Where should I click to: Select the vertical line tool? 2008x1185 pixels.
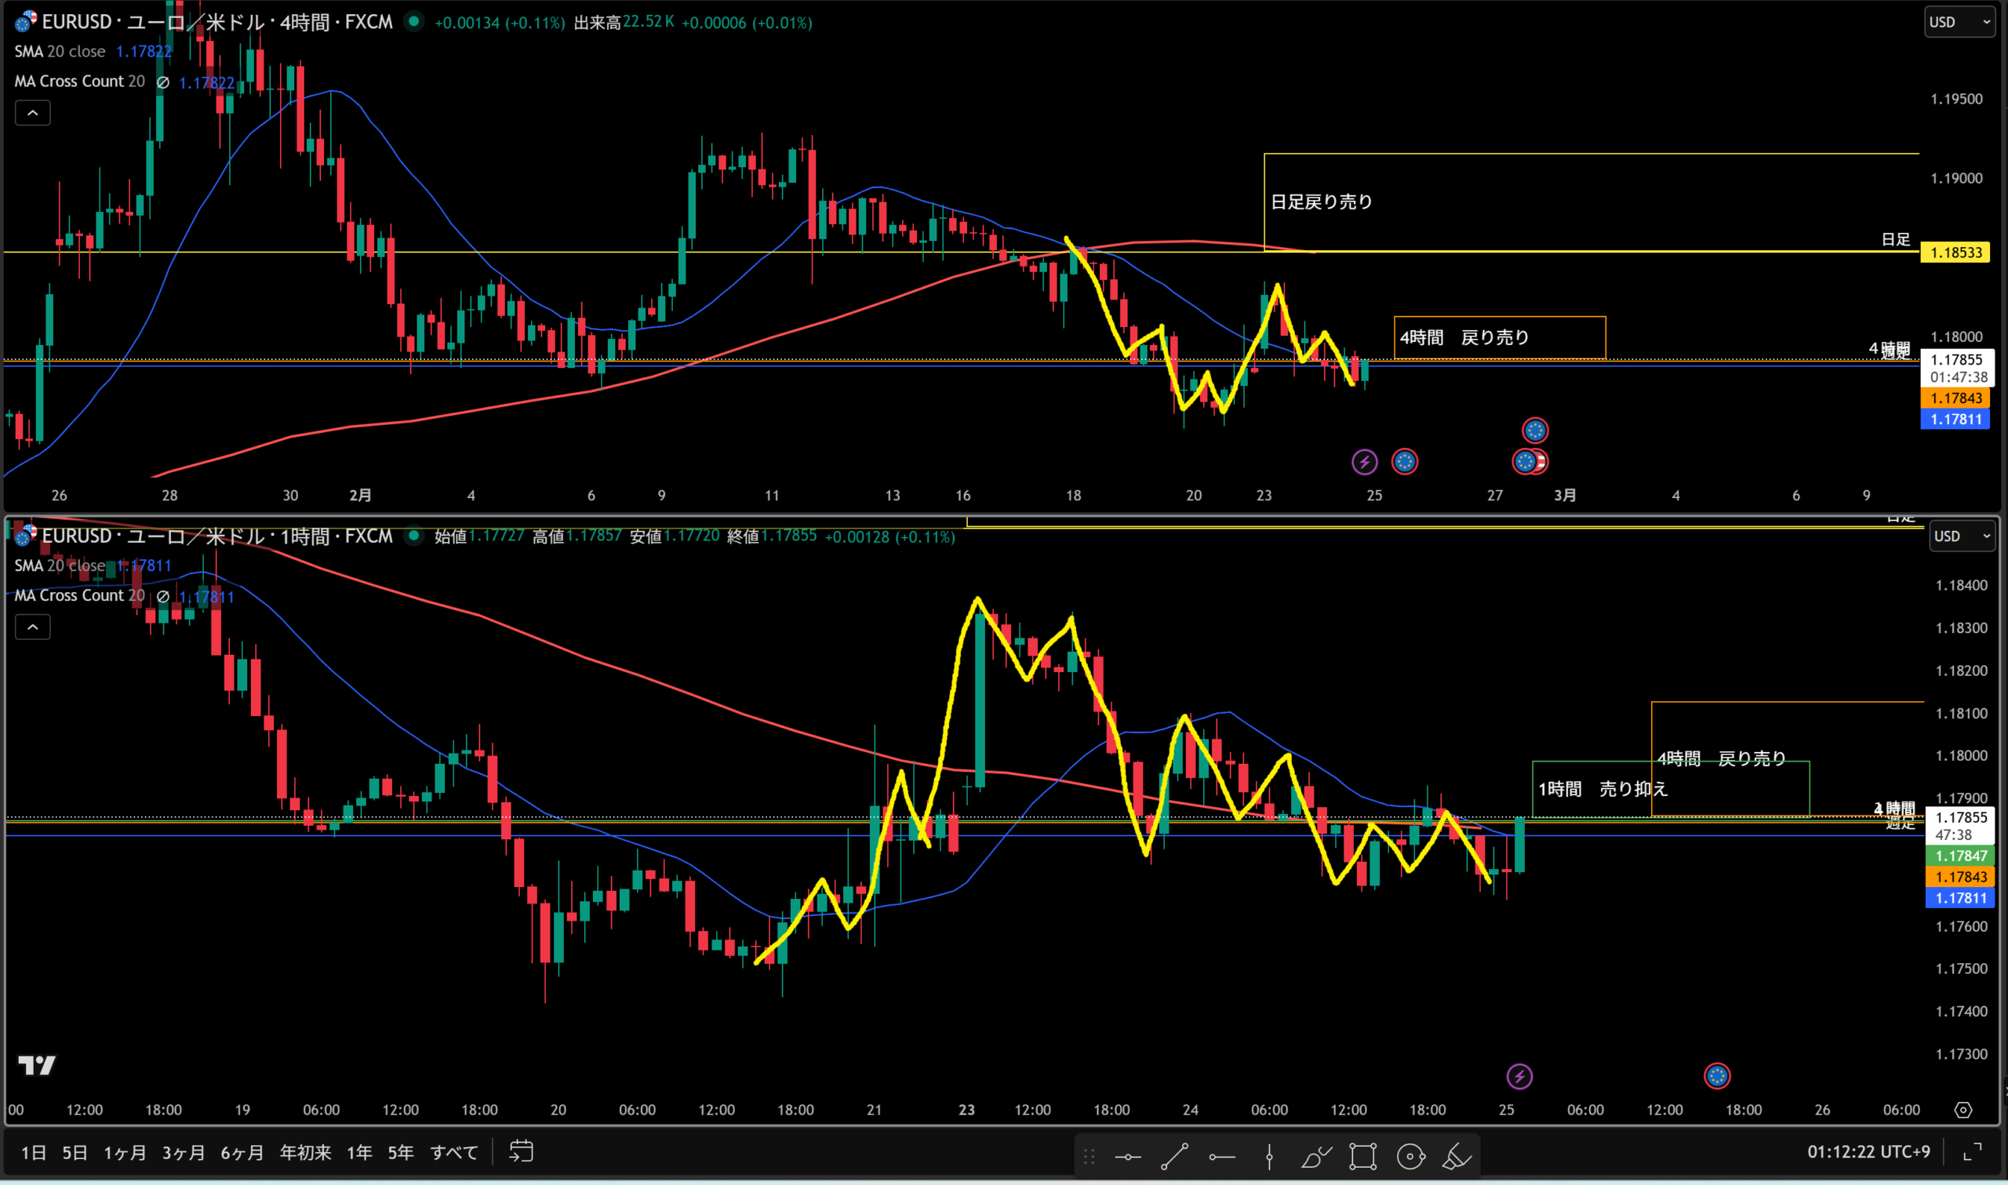tap(1268, 1156)
